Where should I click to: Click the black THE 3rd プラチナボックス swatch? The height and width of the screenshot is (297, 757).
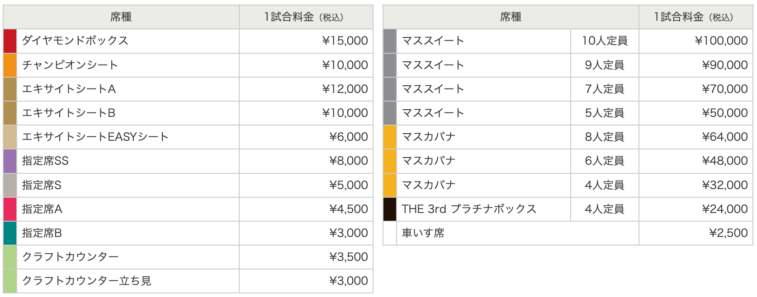(x=390, y=209)
